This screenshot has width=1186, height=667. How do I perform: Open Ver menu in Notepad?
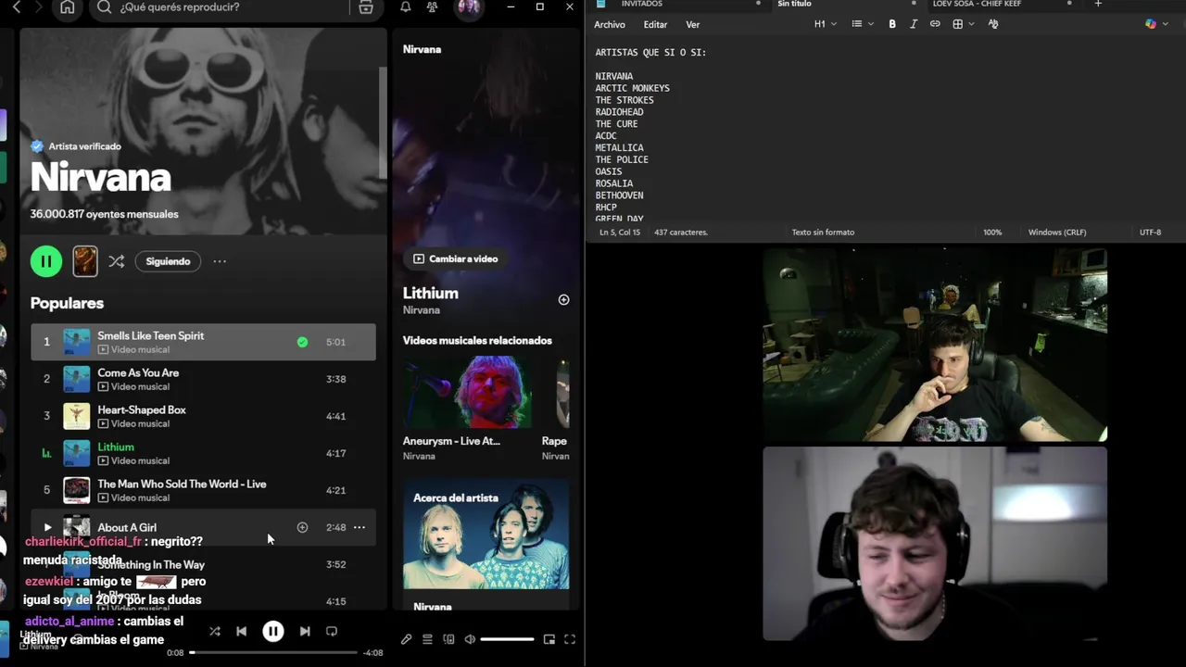(693, 25)
